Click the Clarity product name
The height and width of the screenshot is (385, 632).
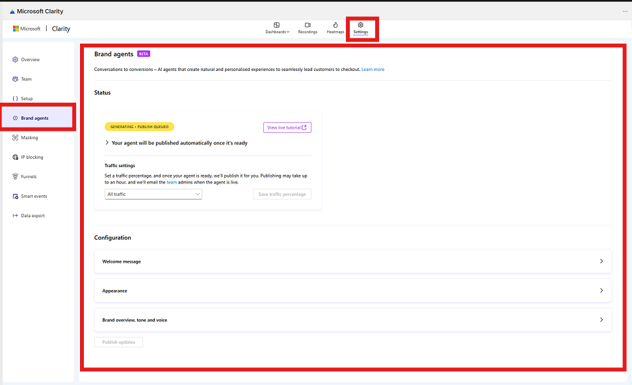[61, 29]
